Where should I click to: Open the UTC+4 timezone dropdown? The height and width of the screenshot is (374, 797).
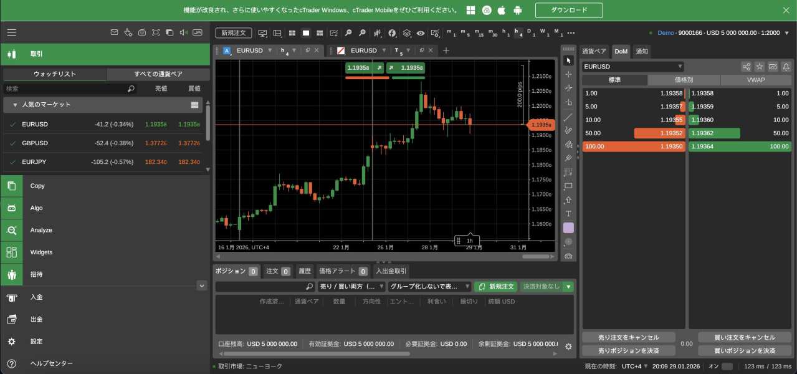click(x=635, y=366)
